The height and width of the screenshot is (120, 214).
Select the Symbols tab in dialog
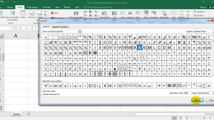(46, 27)
